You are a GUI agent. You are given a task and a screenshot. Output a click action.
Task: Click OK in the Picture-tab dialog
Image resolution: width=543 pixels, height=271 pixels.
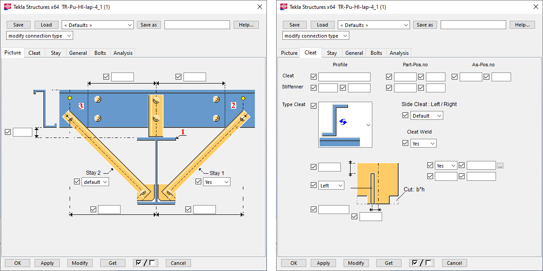pyautogui.click(x=18, y=263)
